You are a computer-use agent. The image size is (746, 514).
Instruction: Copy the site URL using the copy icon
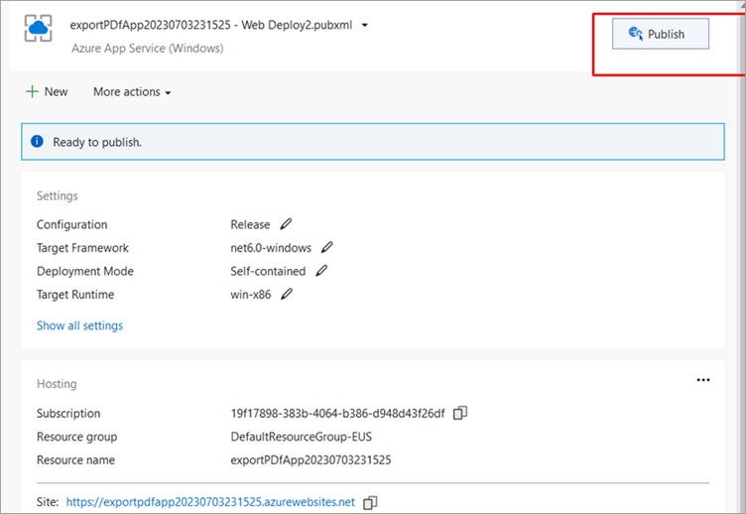[x=370, y=503]
